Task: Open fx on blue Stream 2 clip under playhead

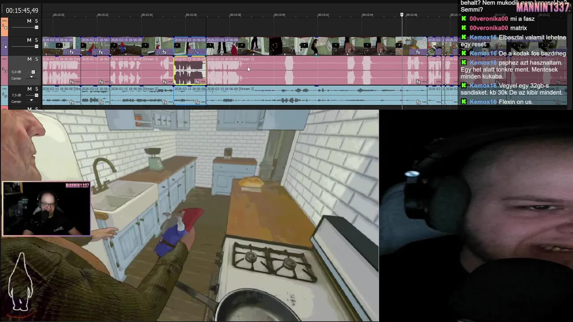Action: [x=418, y=102]
